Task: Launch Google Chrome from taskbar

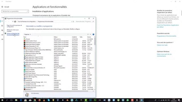Action: (x=35, y=100)
